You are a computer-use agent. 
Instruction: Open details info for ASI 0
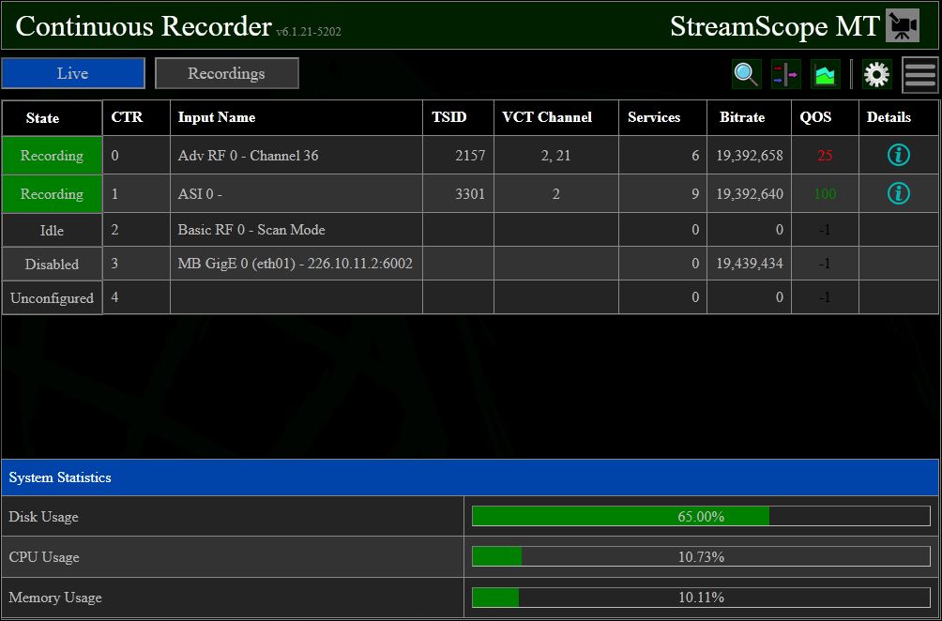point(899,193)
